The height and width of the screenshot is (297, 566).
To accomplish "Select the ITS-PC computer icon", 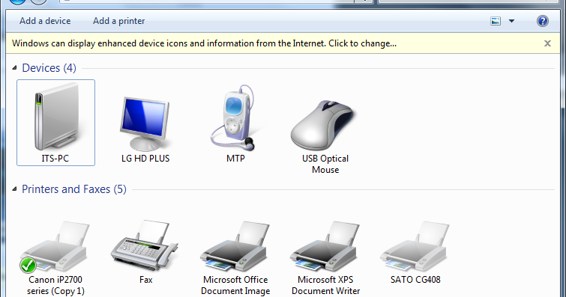I will point(56,116).
